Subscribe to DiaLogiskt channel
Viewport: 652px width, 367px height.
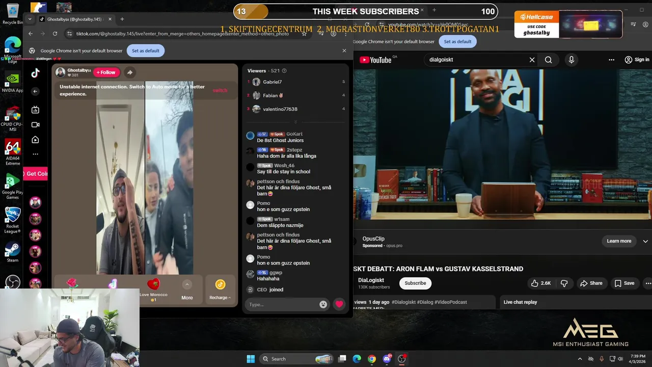(x=415, y=283)
